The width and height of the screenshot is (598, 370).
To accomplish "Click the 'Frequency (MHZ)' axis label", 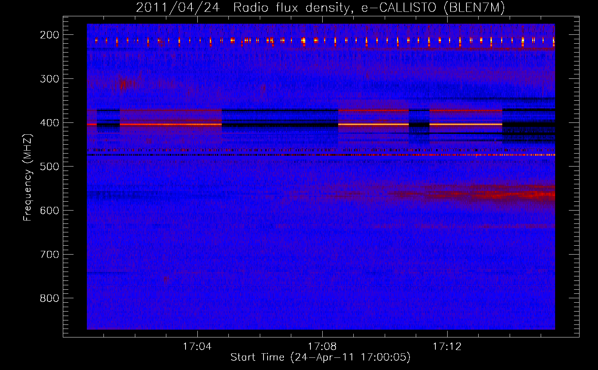I will [28, 177].
